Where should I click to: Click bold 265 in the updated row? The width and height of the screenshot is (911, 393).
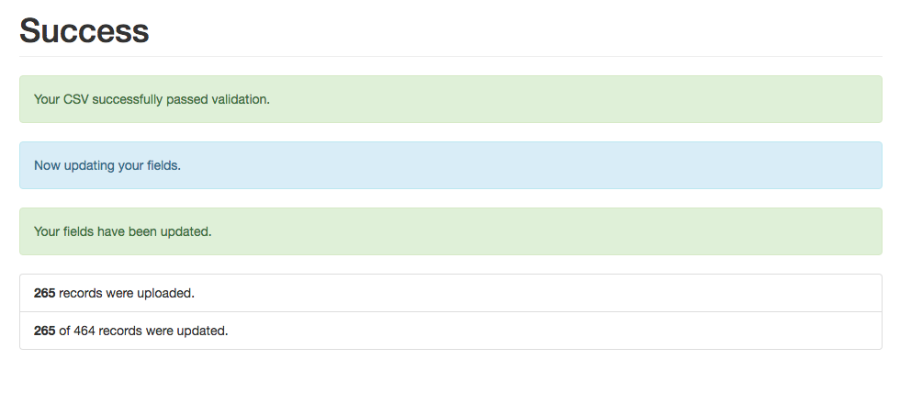click(x=45, y=331)
